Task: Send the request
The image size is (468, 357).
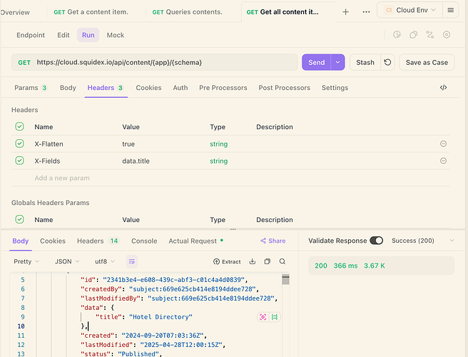Action: pyautogui.click(x=316, y=62)
